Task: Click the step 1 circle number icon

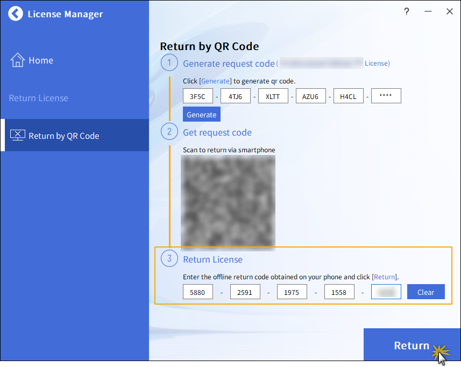Action: click(x=169, y=63)
